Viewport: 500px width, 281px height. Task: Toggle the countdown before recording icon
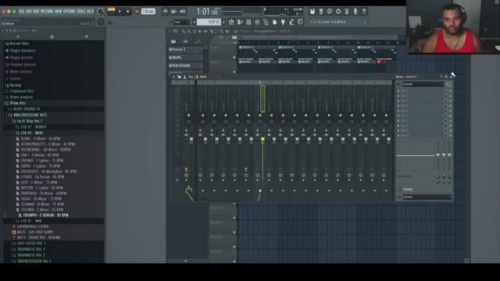click(182, 12)
